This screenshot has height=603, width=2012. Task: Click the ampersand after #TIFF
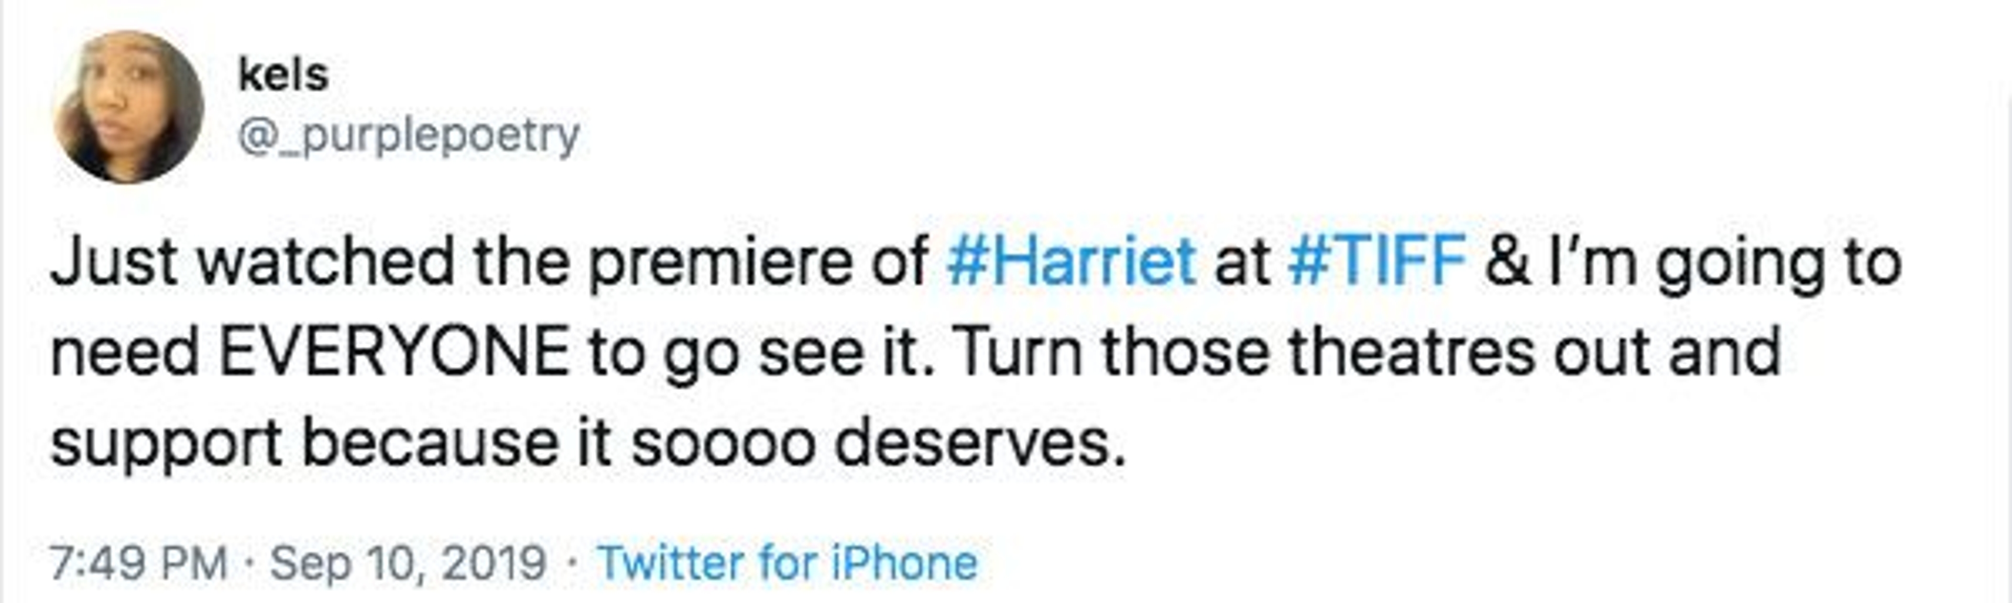click(1508, 262)
